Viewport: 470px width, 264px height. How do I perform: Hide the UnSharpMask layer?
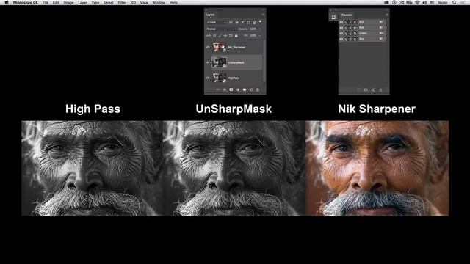(208, 62)
